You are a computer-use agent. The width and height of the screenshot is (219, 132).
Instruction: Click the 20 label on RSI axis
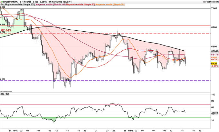click(213, 120)
